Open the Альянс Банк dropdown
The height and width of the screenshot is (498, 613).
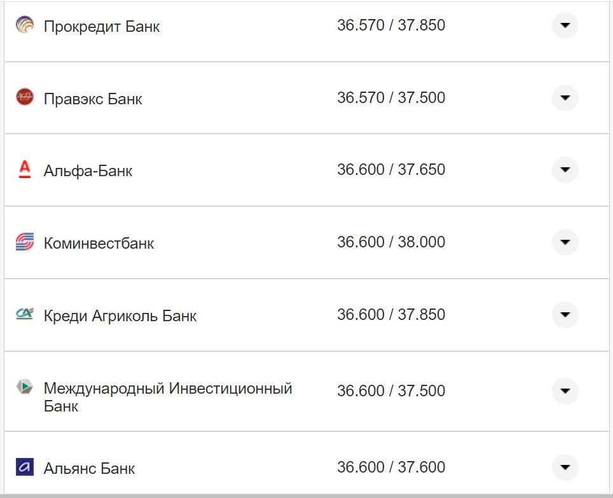pyautogui.click(x=565, y=467)
